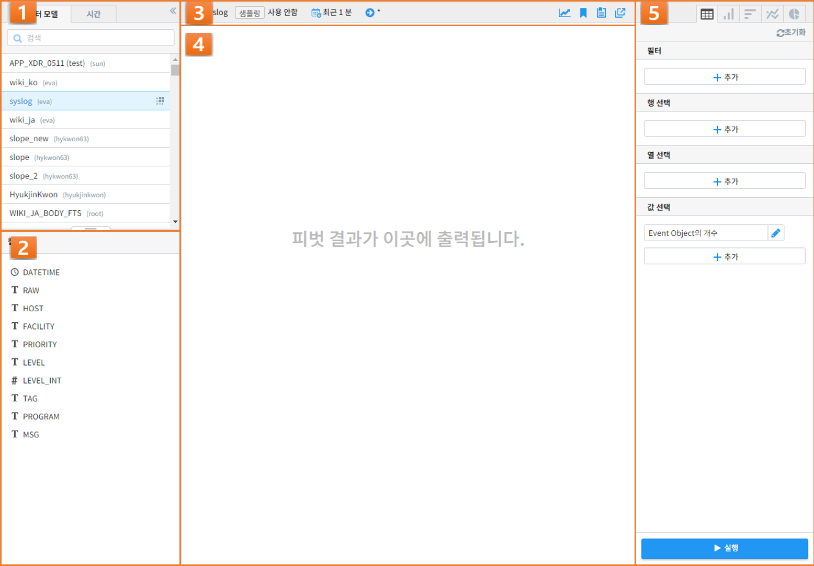Viewport: 814px width, 566px height.
Task: Click the run arrow icon beside time range
Action: coord(370,13)
